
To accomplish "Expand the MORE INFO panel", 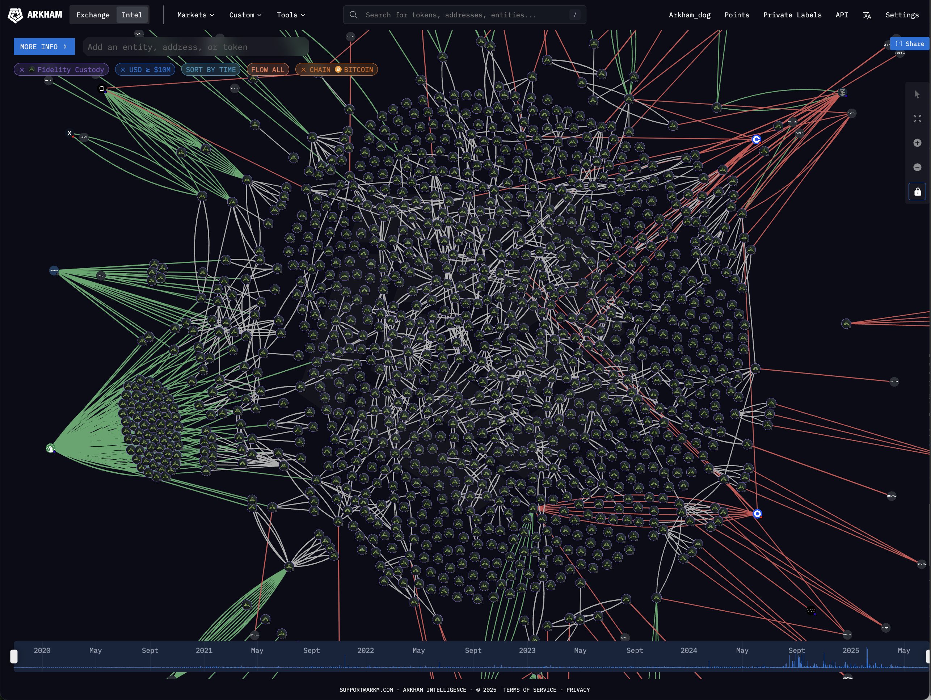I will pos(44,47).
